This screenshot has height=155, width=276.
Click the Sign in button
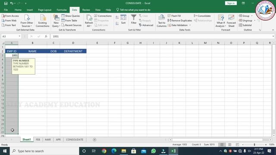click(x=231, y=3)
